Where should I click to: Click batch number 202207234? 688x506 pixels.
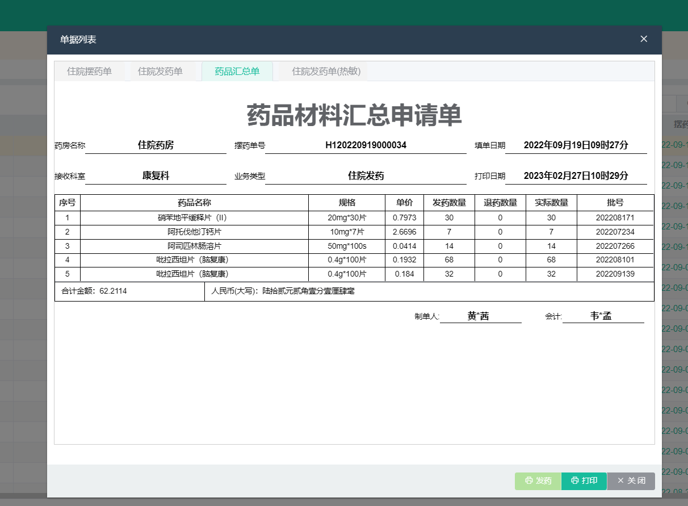point(615,232)
